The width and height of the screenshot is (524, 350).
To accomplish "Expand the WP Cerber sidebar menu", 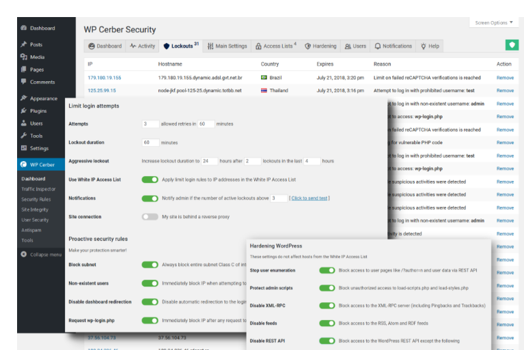I will [42, 164].
